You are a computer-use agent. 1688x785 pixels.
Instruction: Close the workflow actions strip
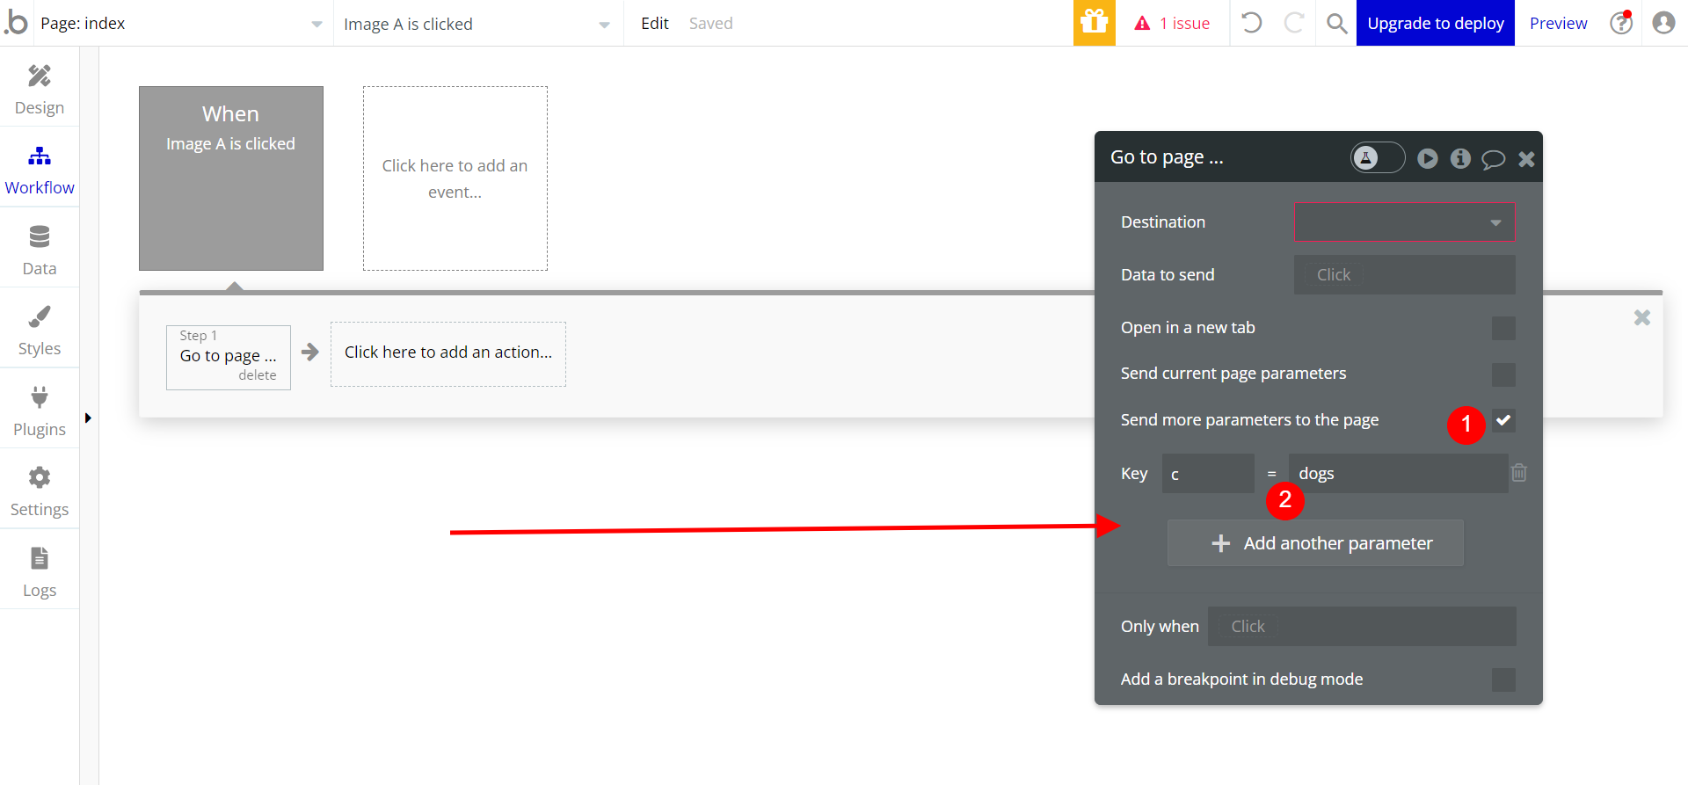coord(1641,317)
